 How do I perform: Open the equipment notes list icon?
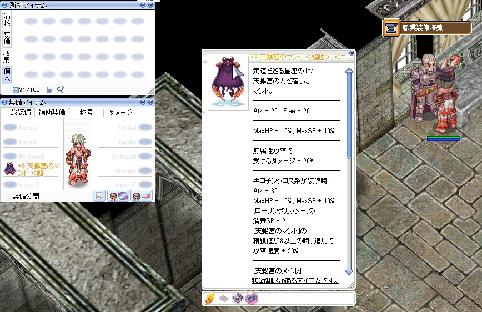(x=99, y=196)
